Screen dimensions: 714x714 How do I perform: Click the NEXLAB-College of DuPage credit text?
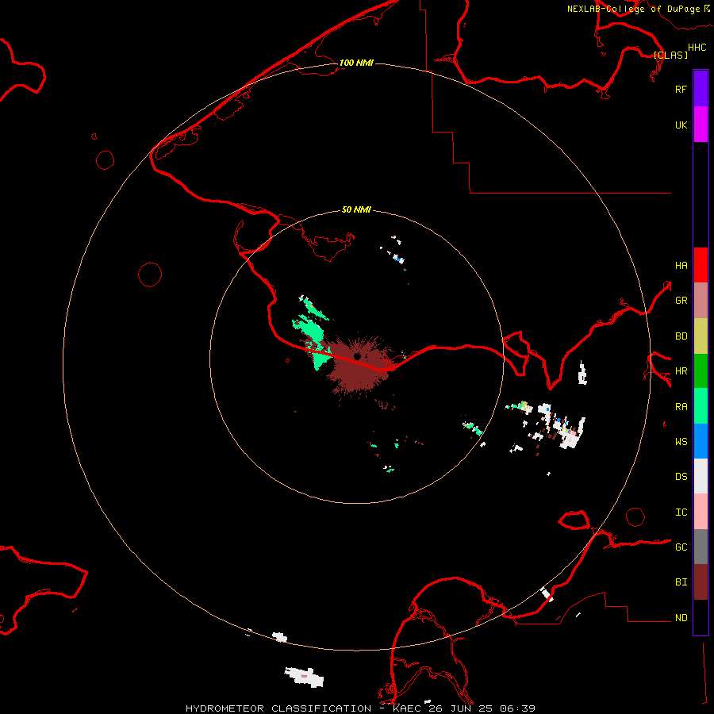[633, 9]
